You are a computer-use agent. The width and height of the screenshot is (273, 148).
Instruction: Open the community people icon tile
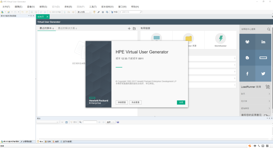point(247,42)
